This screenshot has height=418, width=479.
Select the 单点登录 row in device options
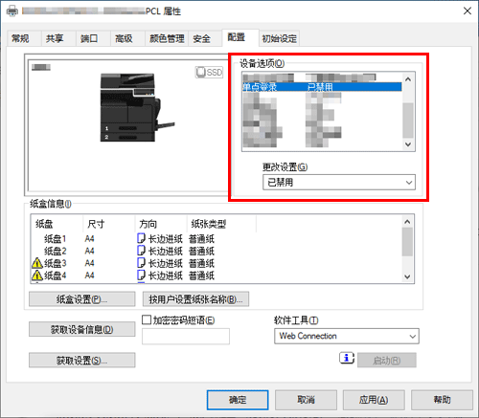(x=322, y=87)
